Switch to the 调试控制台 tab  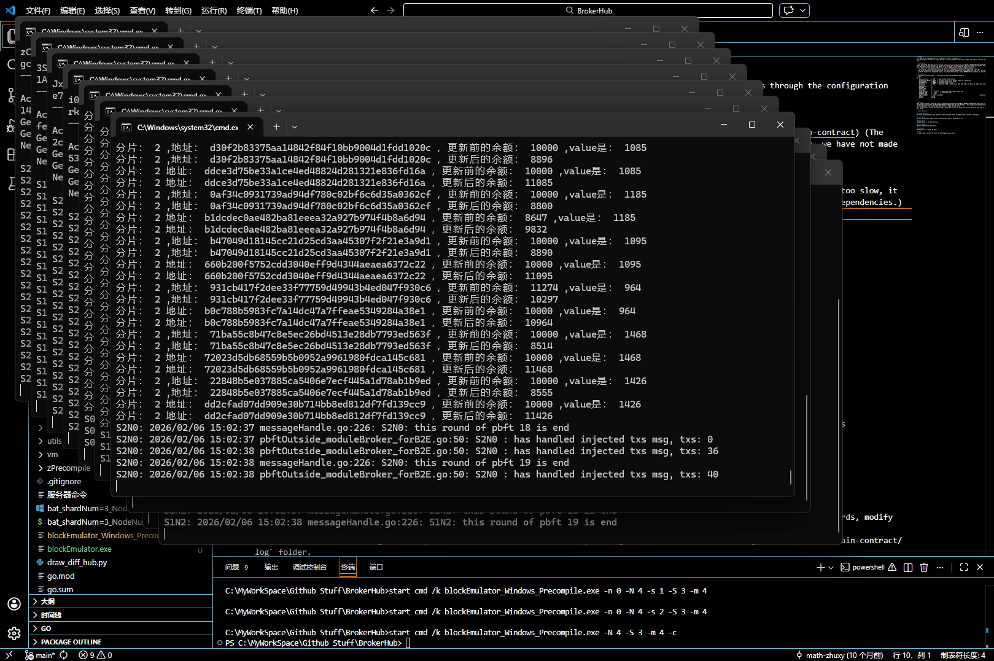tap(309, 567)
